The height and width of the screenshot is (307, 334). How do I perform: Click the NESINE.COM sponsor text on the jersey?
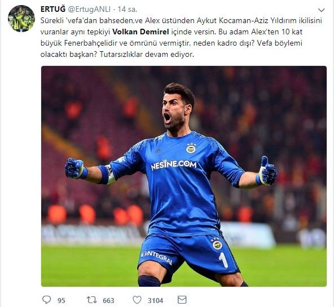tap(174, 165)
